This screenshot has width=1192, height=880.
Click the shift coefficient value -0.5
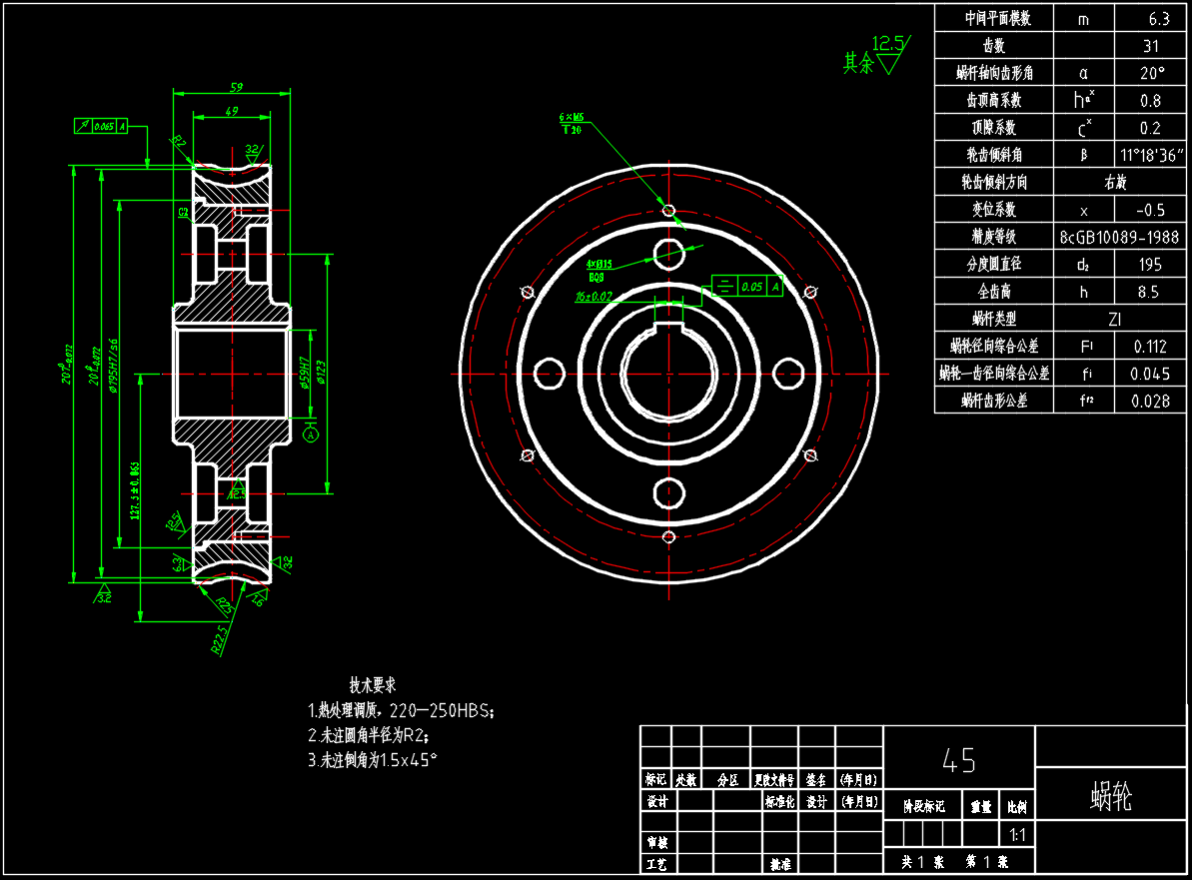click(1150, 211)
